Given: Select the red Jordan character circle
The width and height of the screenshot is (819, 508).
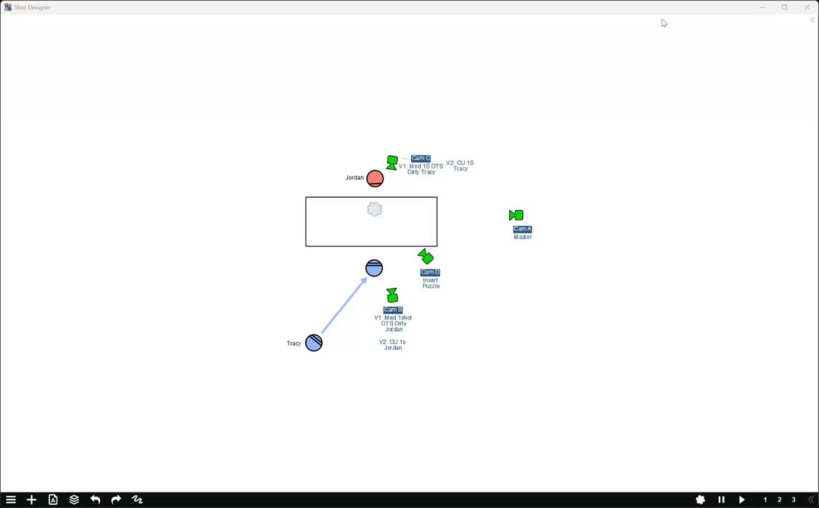Looking at the screenshot, I should click(x=375, y=179).
